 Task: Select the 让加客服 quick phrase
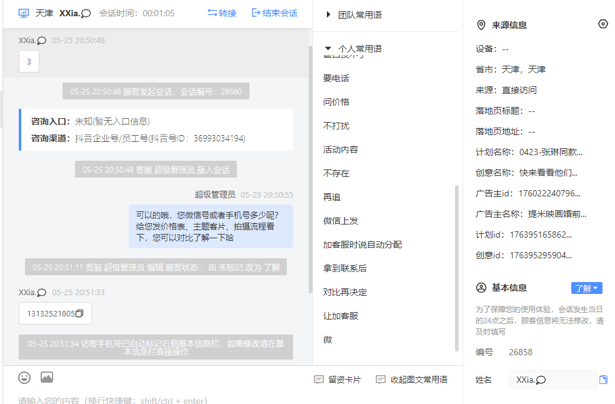tap(341, 316)
